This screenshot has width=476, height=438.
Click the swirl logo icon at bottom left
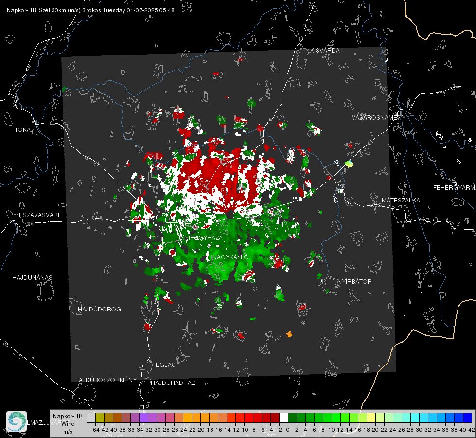pos(17,421)
